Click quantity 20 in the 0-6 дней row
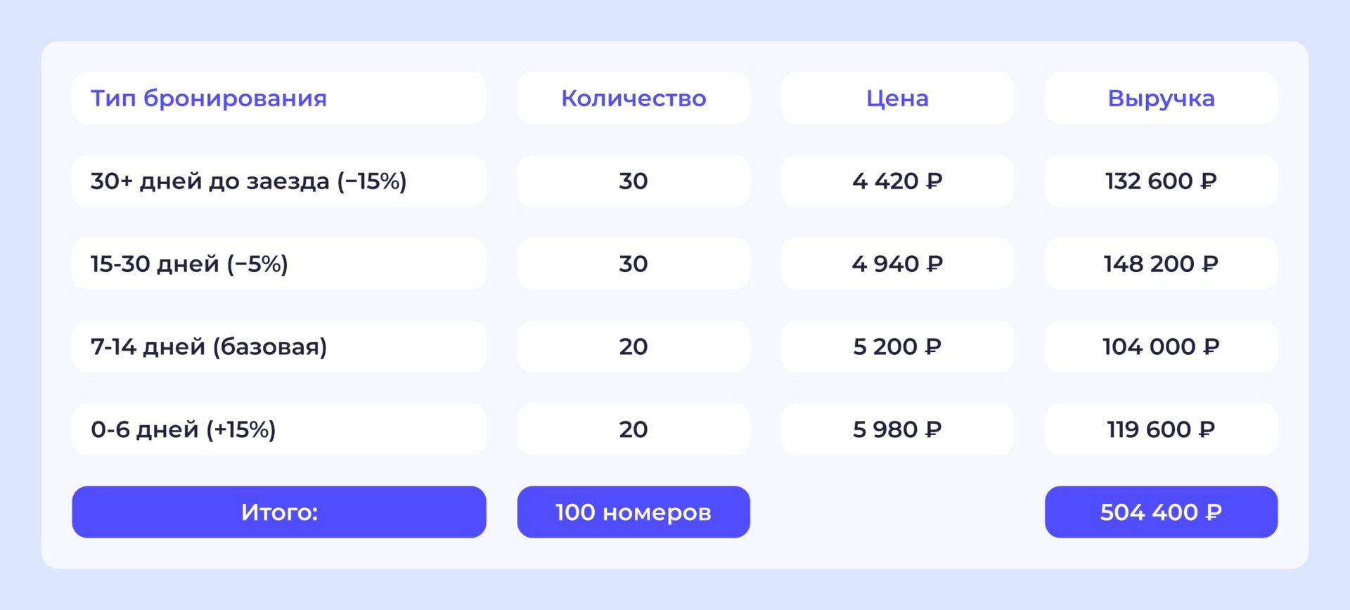 click(633, 429)
